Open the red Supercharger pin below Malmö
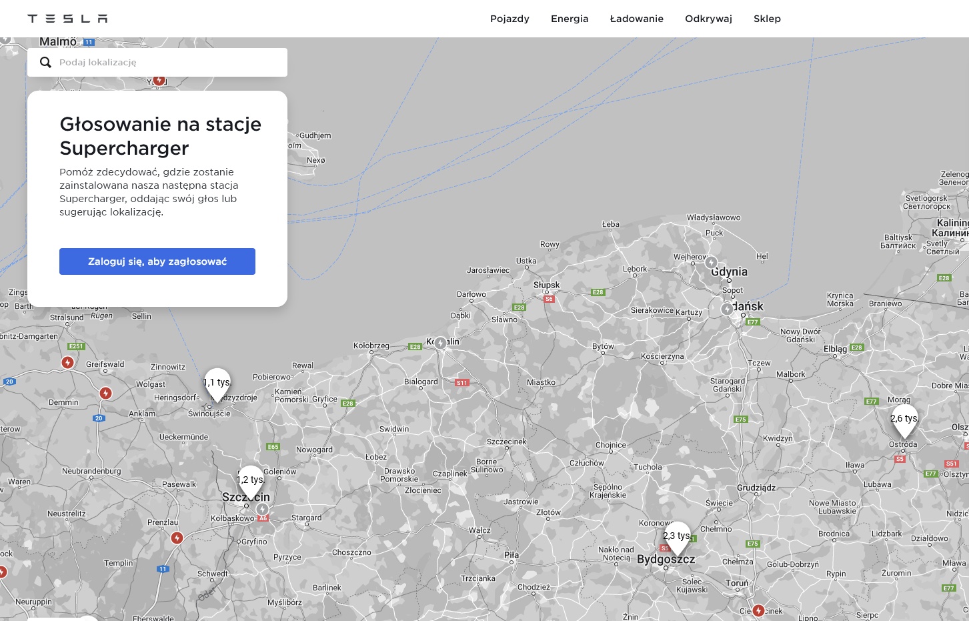Viewport: 969px width, 621px height. [159, 80]
